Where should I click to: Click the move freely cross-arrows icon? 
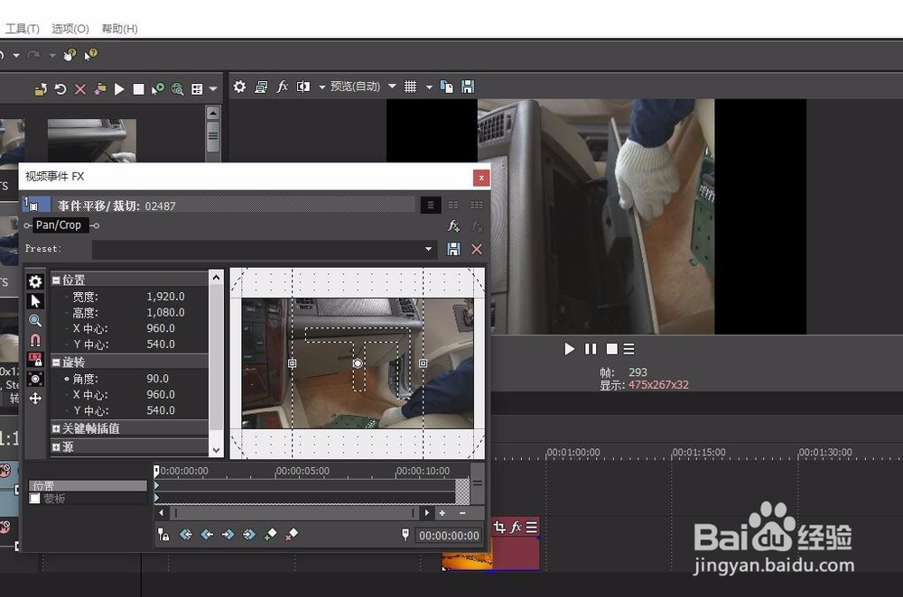click(35, 398)
